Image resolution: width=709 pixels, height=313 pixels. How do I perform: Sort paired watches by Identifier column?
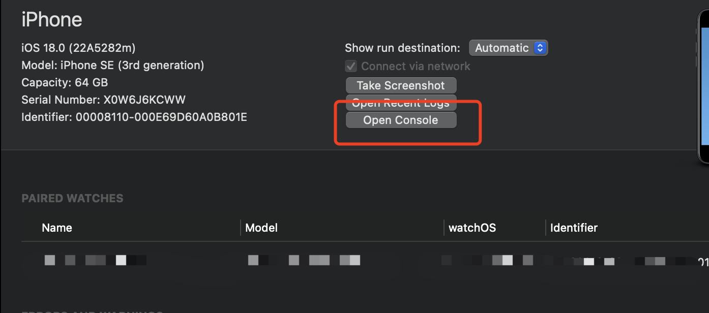[x=574, y=228]
